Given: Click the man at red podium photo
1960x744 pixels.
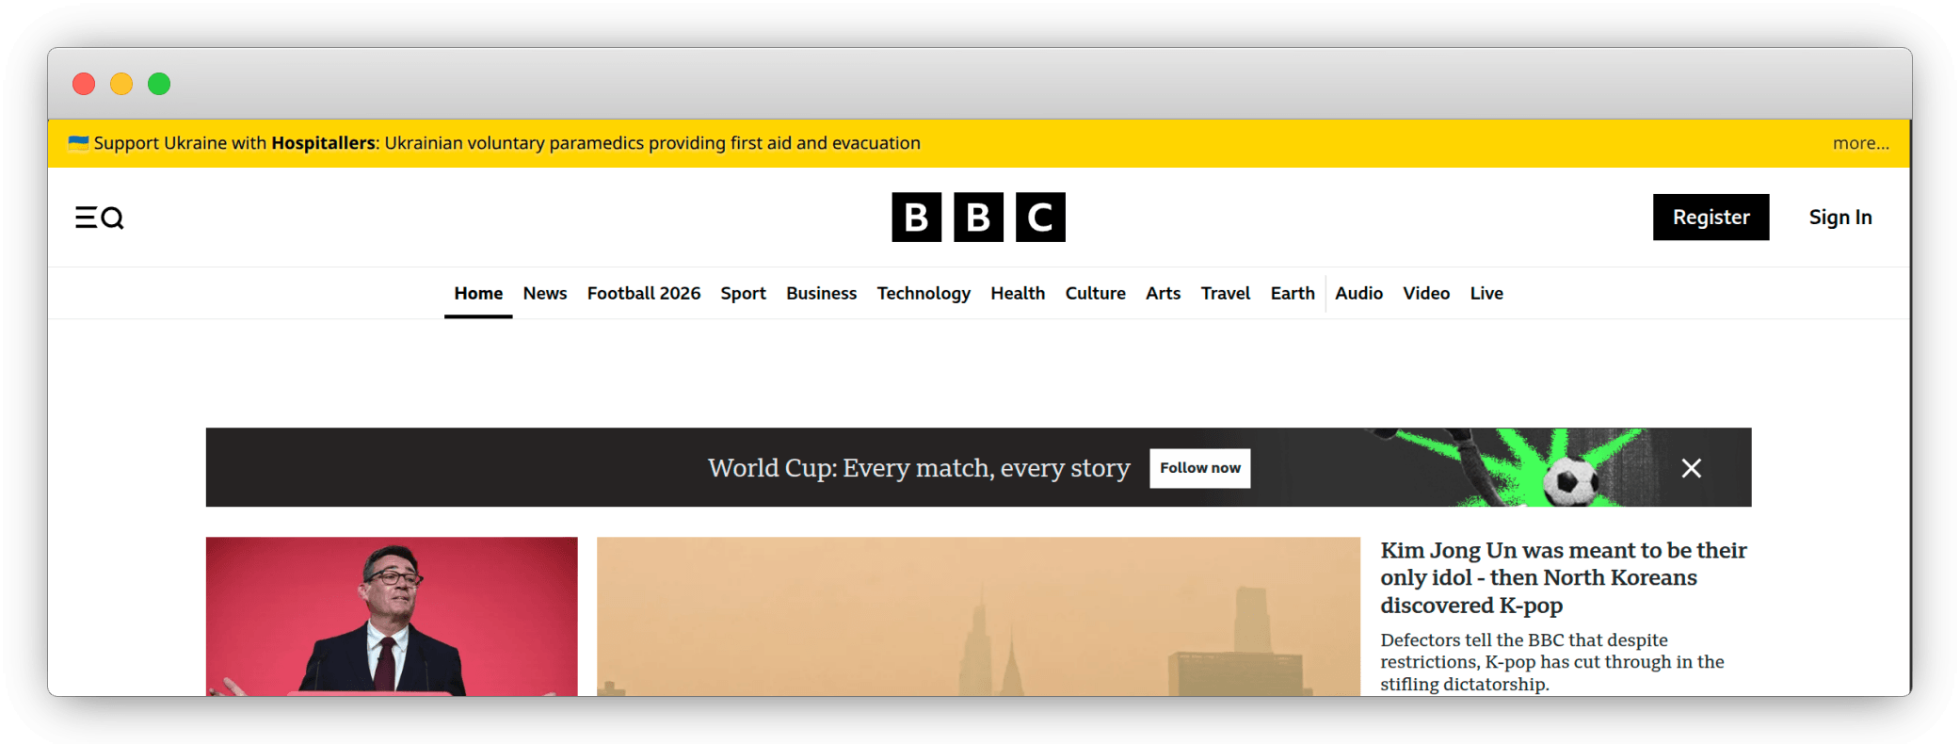Looking at the screenshot, I should click(x=392, y=616).
